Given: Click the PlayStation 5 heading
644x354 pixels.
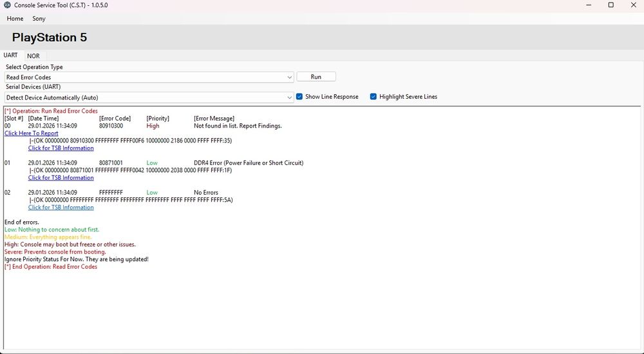Looking at the screenshot, I should pyautogui.click(x=50, y=37).
